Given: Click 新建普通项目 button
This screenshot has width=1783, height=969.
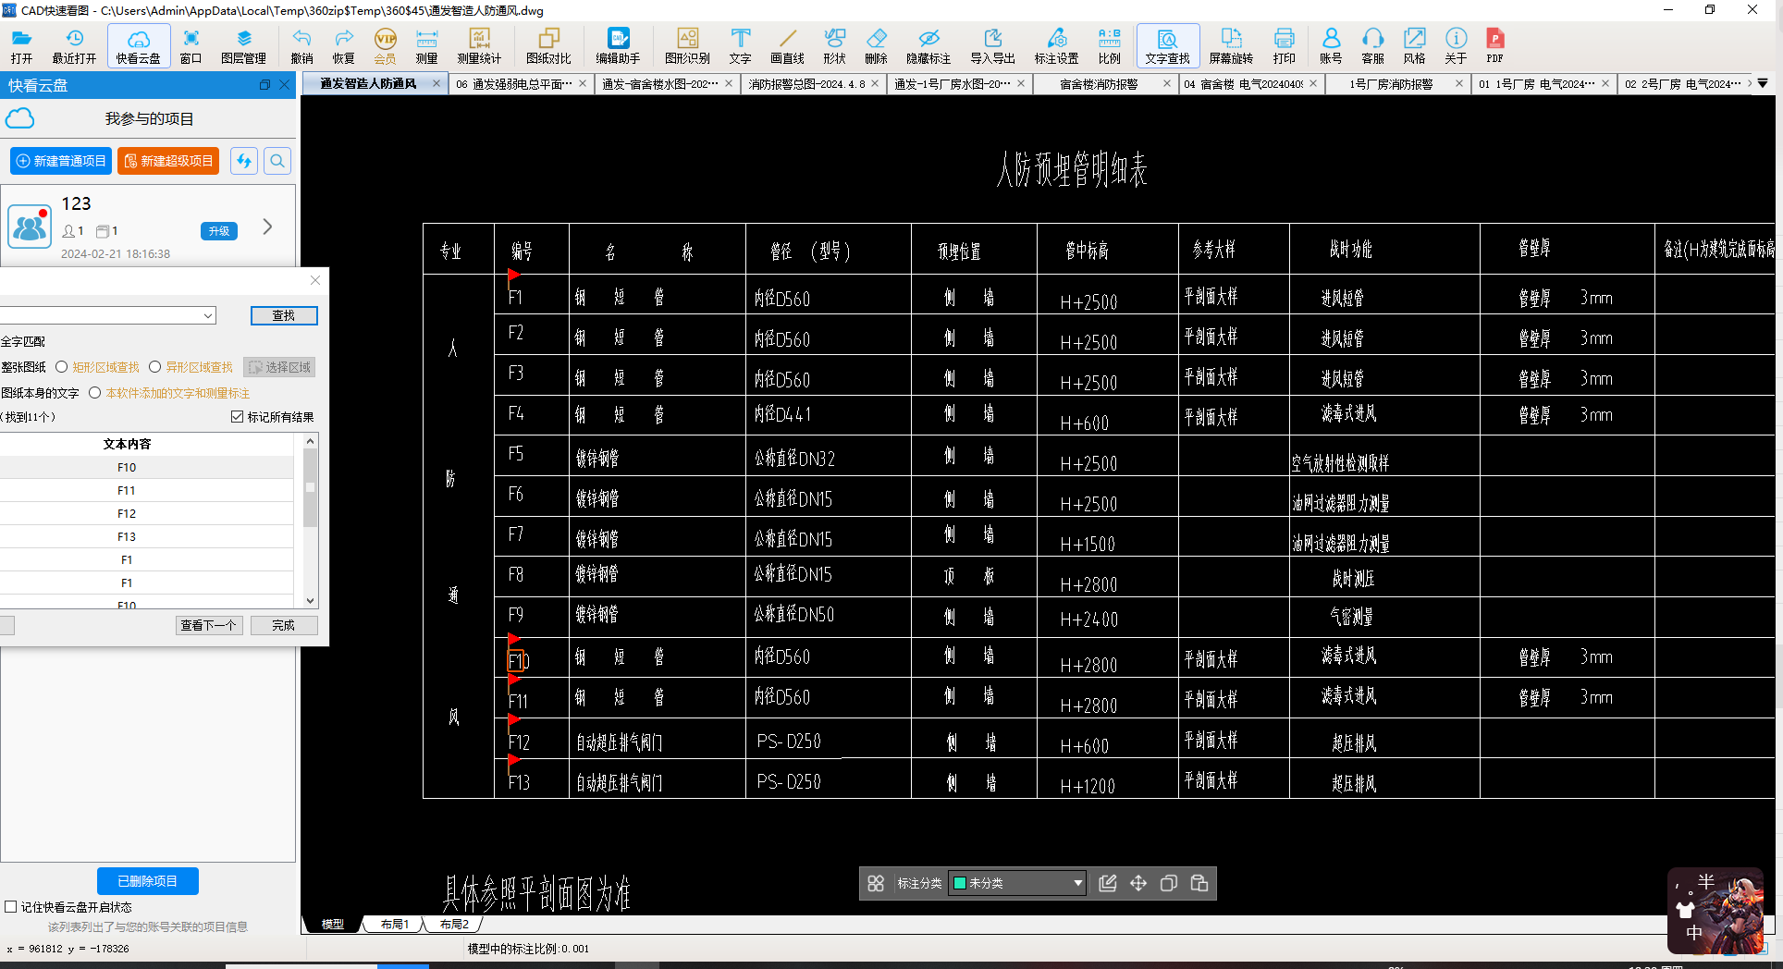Looking at the screenshot, I should [61, 161].
